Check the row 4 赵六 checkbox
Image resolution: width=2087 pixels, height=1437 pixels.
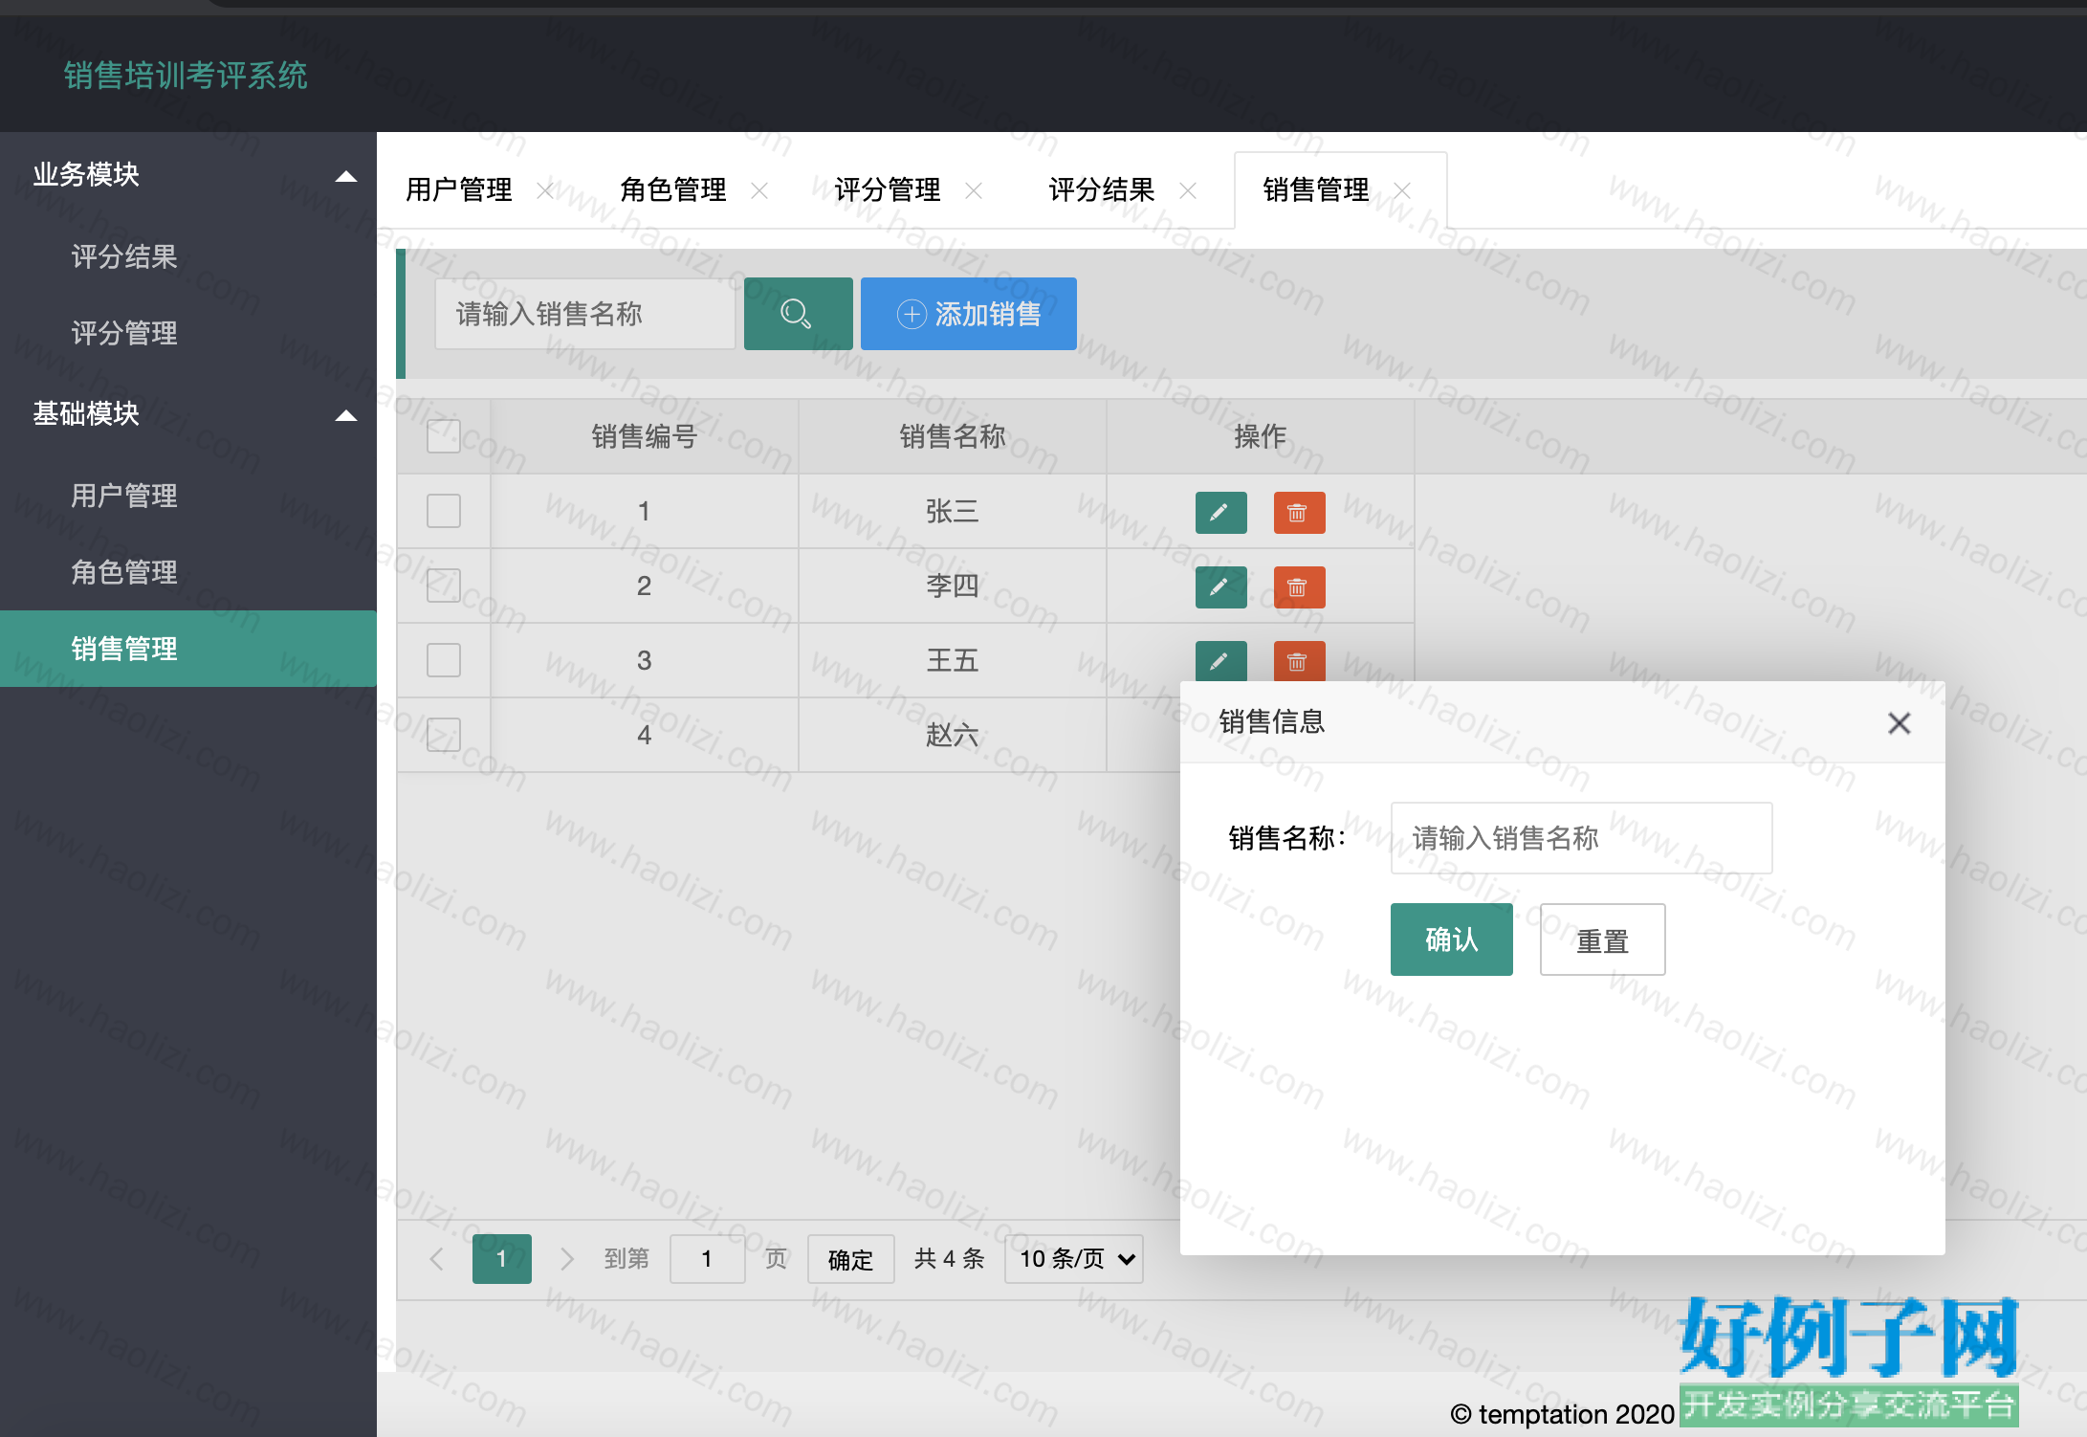coord(444,735)
